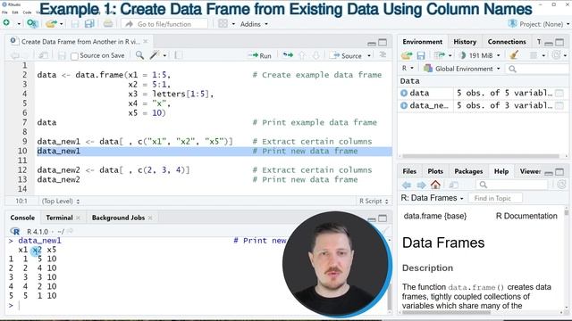Viewport: 572px width, 321px height.
Task: Go back in Help with left arrow
Action: 407,185
